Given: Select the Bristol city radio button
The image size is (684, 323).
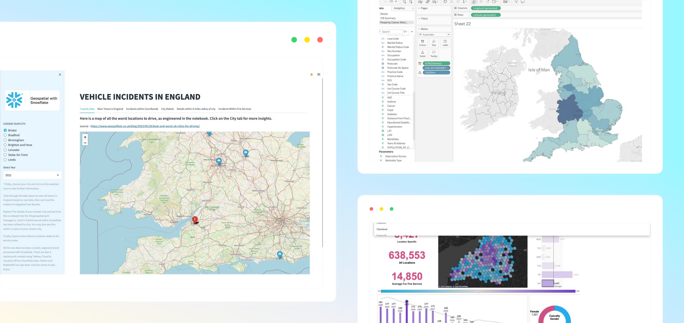Looking at the screenshot, I should point(5,130).
